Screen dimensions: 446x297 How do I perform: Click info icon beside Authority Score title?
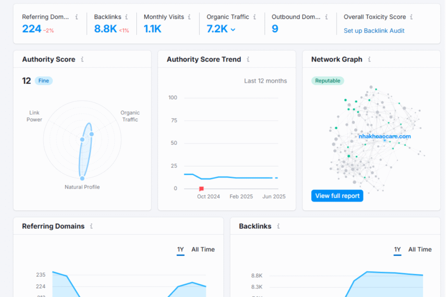82,60
